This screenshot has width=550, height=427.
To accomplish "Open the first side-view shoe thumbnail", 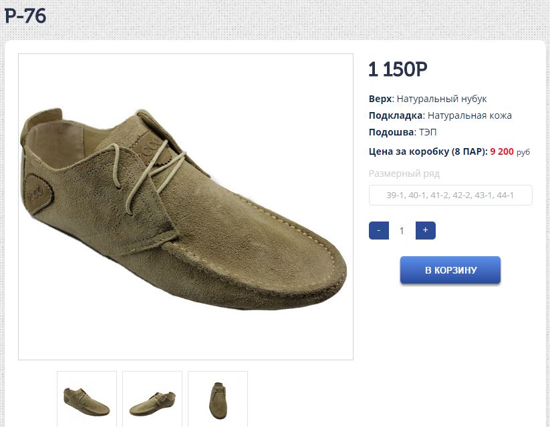I will coord(87,399).
